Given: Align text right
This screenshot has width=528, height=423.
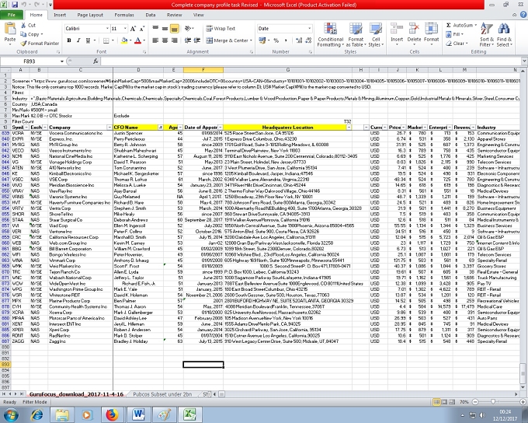Looking at the screenshot, I should pyautogui.click(x=175, y=40).
